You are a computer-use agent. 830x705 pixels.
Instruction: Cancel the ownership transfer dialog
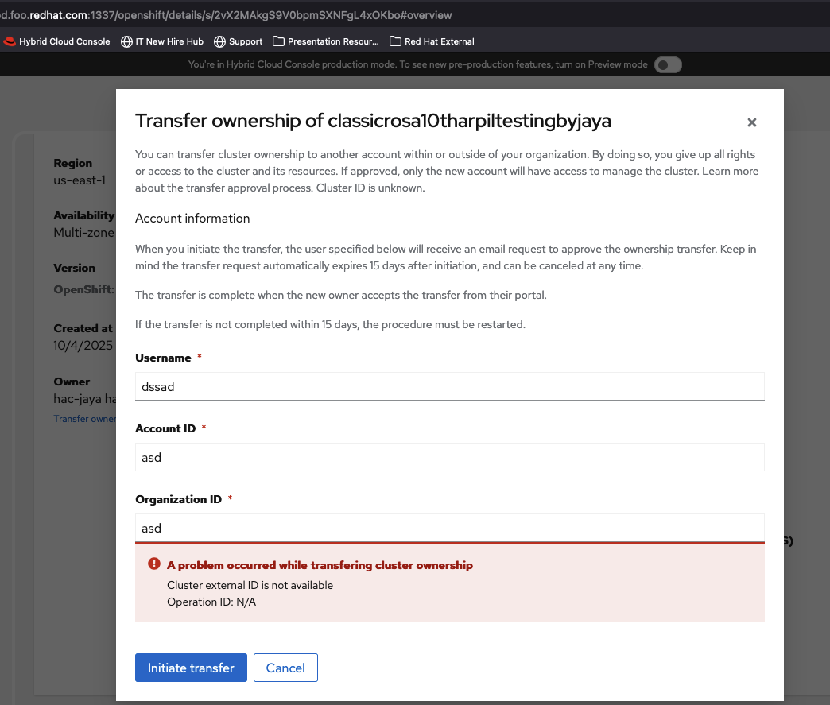pyautogui.click(x=285, y=668)
